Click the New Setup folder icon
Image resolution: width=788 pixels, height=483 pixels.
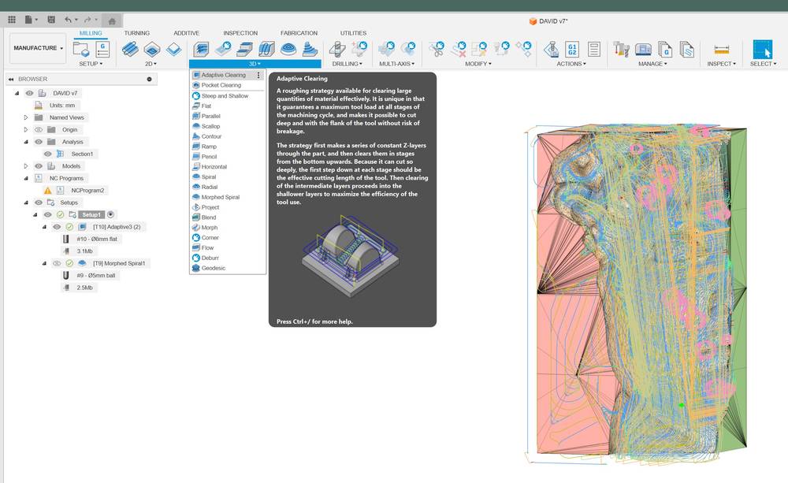pyautogui.click(x=81, y=50)
